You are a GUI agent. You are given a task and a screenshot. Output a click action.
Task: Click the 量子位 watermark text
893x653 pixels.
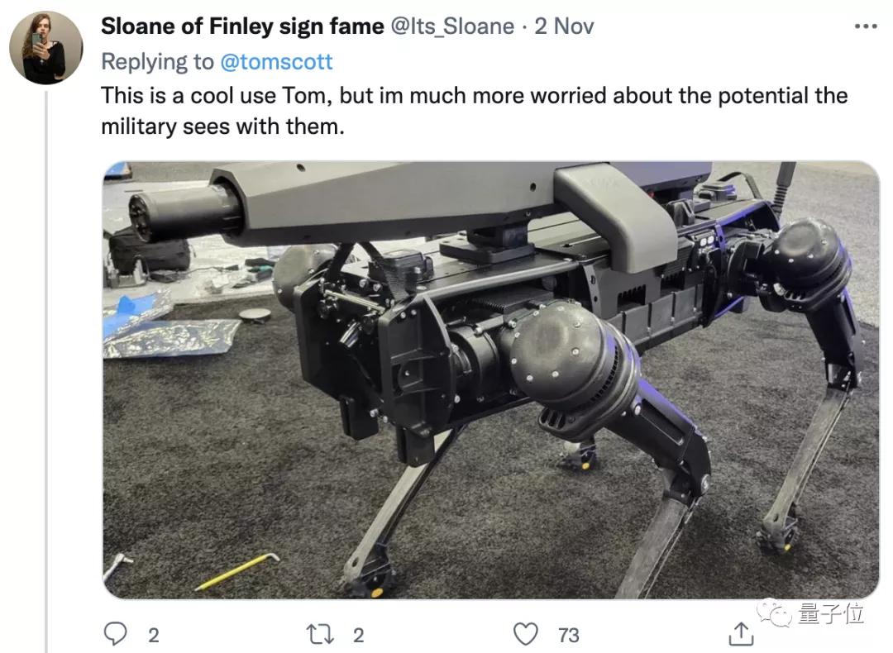831,613
